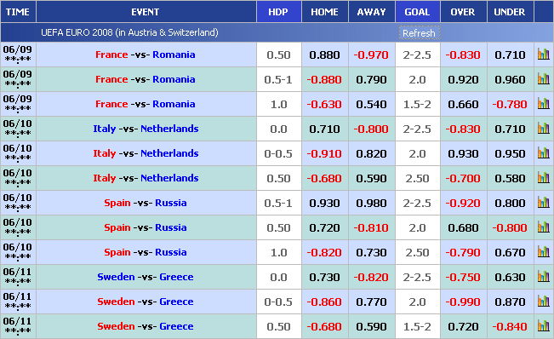
Task: Open chart icon for France 0.50 handicap row
Action: point(544,55)
